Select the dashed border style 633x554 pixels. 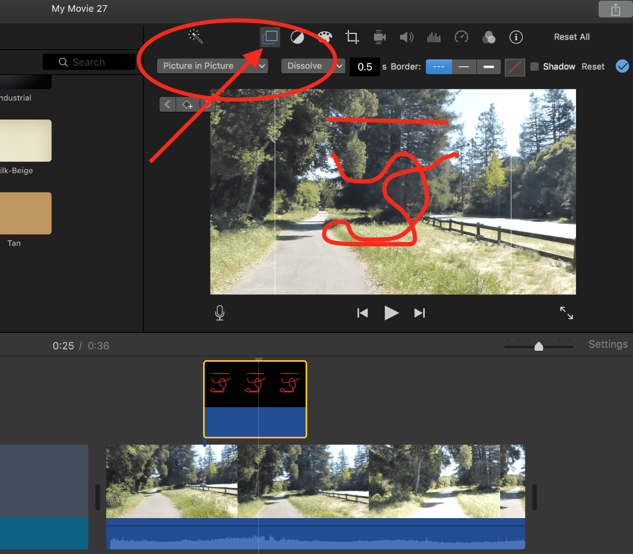coord(439,67)
